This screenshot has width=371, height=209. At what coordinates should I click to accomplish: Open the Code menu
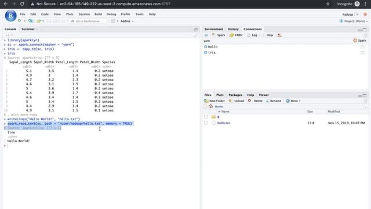pos(45,14)
